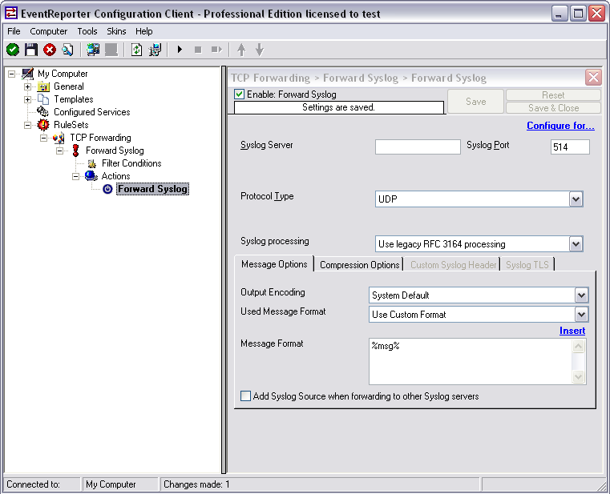Select Filter Conditions label in the tree
The width and height of the screenshot is (610, 494).
tap(131, 163)
